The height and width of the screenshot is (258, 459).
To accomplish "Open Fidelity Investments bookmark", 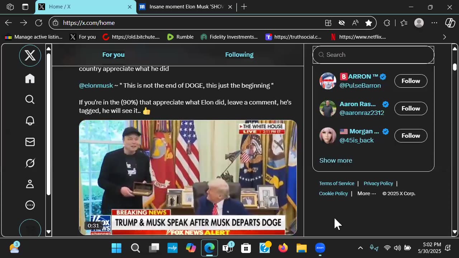I will [229, 37].
